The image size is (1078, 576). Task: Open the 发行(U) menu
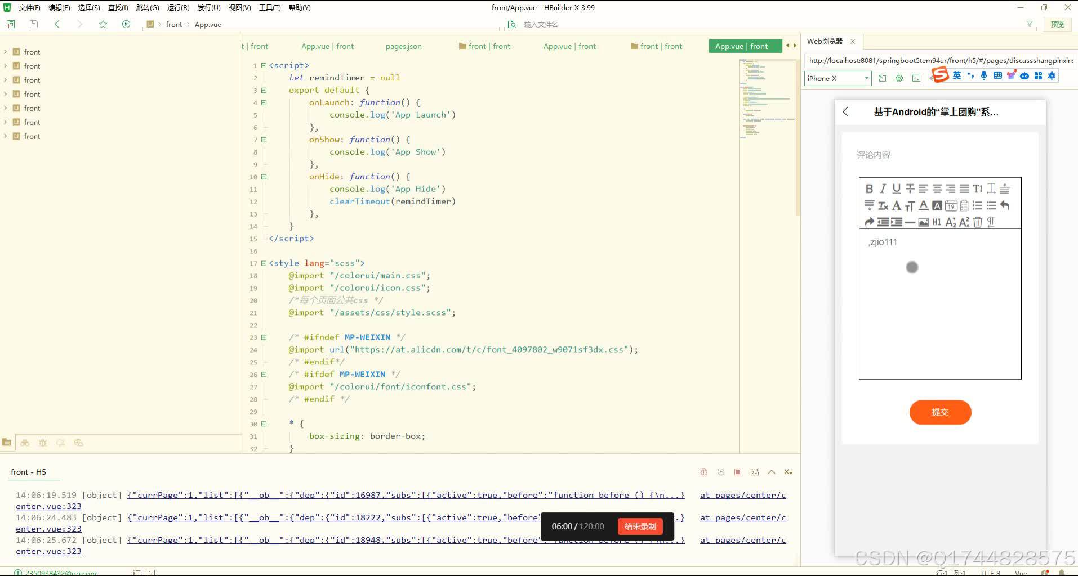(208, 7)
